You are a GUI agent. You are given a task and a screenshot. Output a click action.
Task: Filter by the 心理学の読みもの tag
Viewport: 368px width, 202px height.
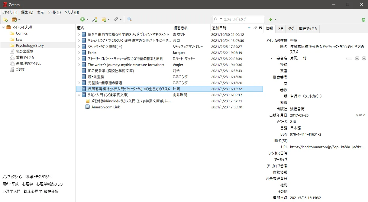pyautogui.click(x=50, y=184)
